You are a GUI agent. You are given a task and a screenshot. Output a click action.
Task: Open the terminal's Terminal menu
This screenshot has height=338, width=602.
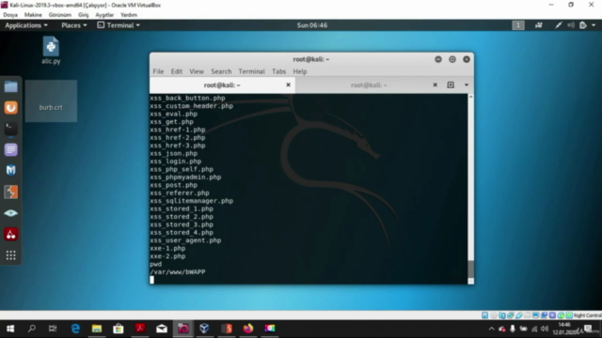click(251, 71)
